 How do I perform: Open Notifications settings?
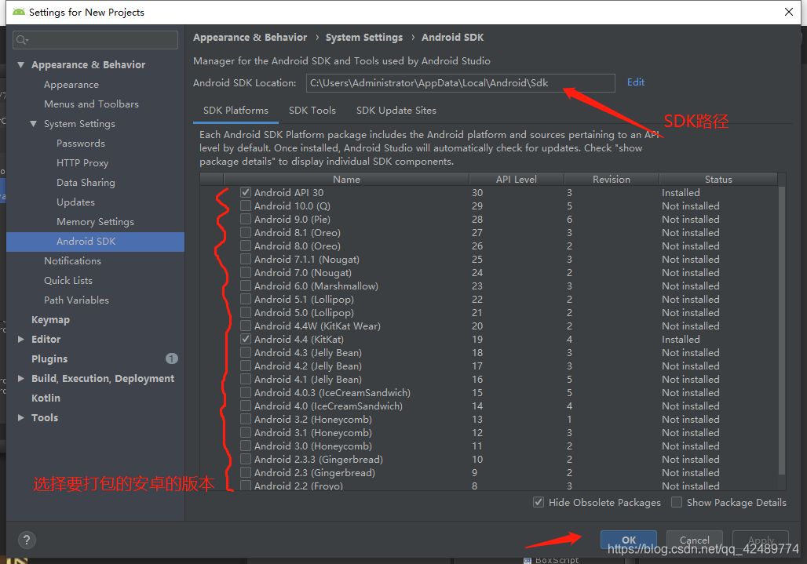(x=72, y=260)
